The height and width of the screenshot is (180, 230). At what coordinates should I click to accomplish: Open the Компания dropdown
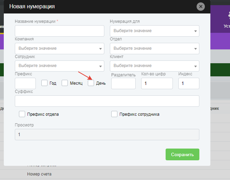pos(60,48)
